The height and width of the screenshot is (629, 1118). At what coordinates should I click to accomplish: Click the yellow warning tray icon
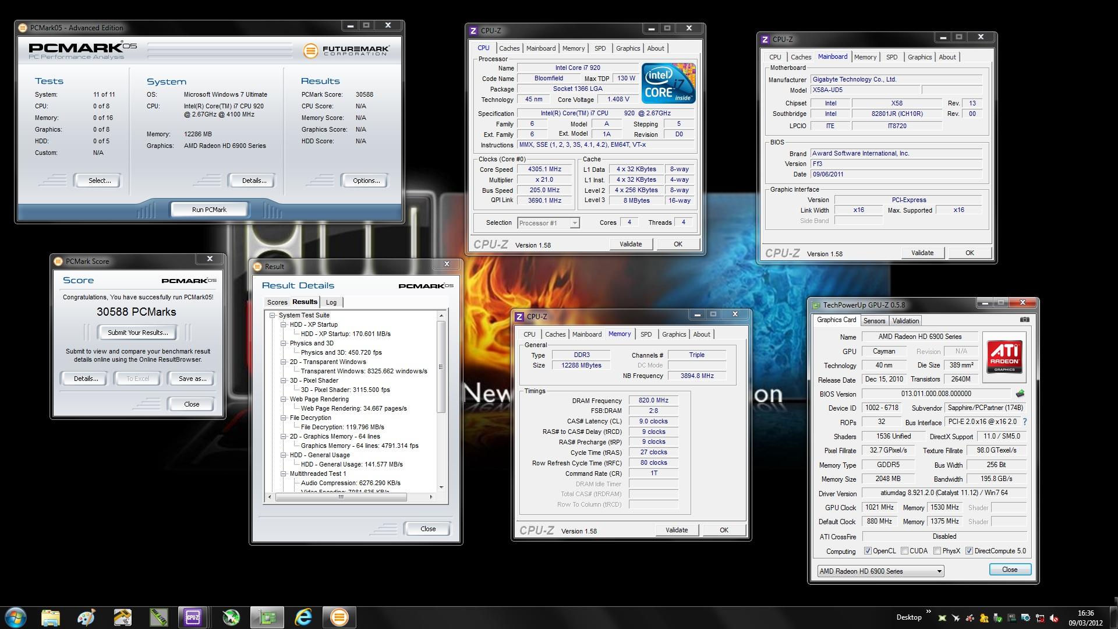point(983,618)
